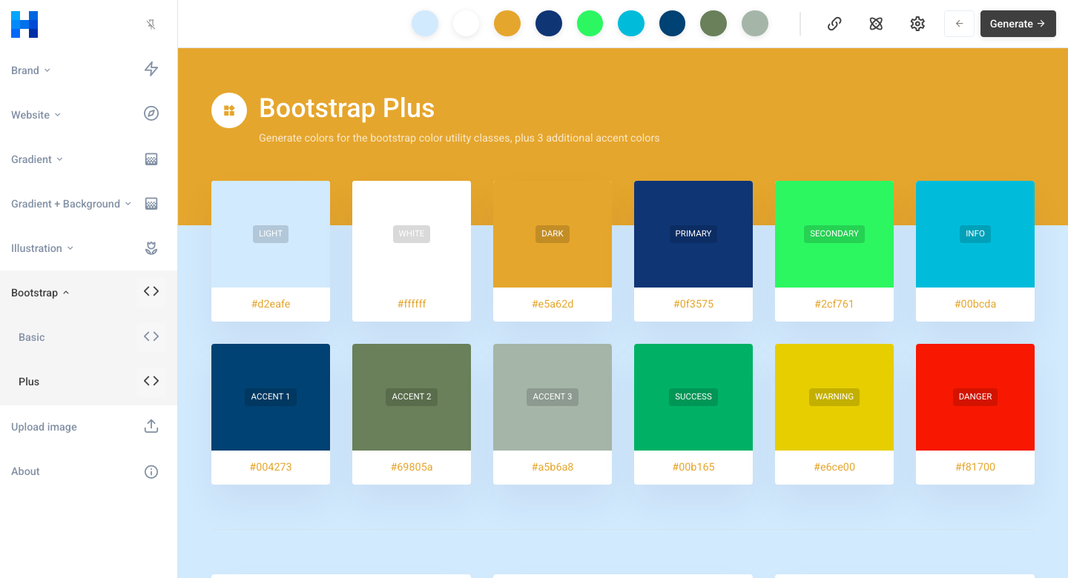This screenshot has height=578, width=1068.
Task: Click the icon beside Gradient + Background
Action: pyautogui.click(x=151, y=204)
